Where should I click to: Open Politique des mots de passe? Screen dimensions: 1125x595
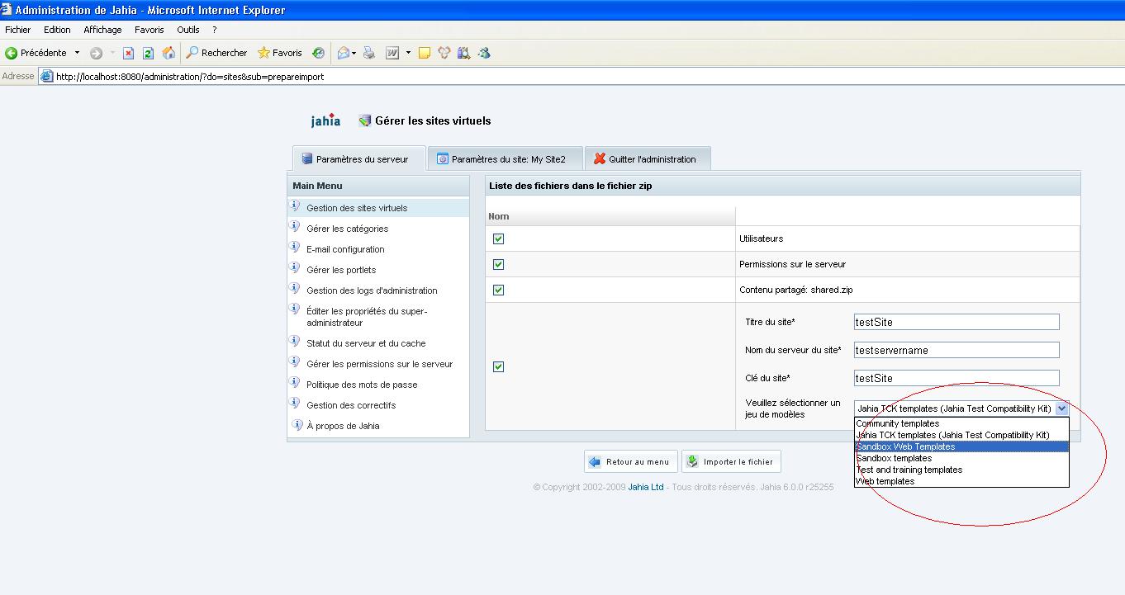pyautogui.click(x=362, y=385)
